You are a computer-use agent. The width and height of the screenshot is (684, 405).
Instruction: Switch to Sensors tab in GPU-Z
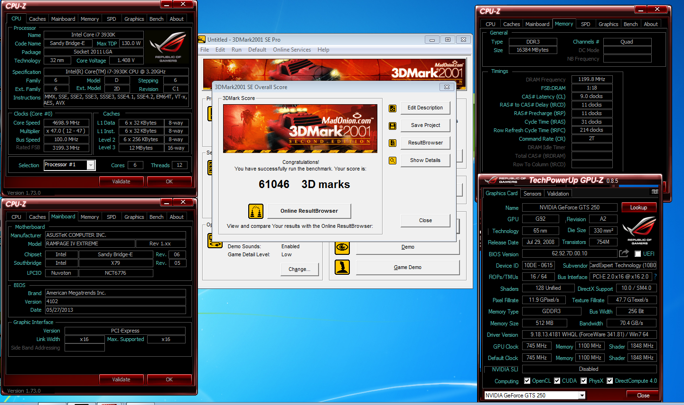coord(532,194)
